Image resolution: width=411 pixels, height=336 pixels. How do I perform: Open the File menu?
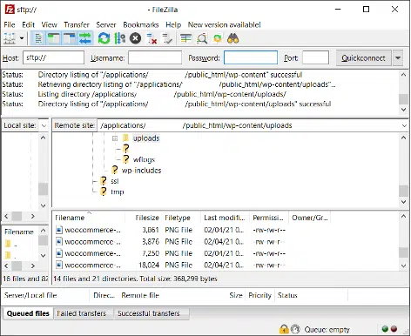click(10, 25)
